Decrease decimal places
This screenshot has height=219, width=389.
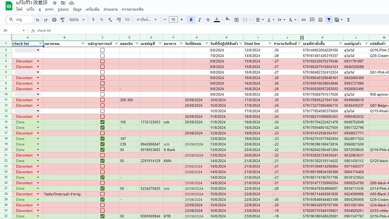[x=110, y=19]
